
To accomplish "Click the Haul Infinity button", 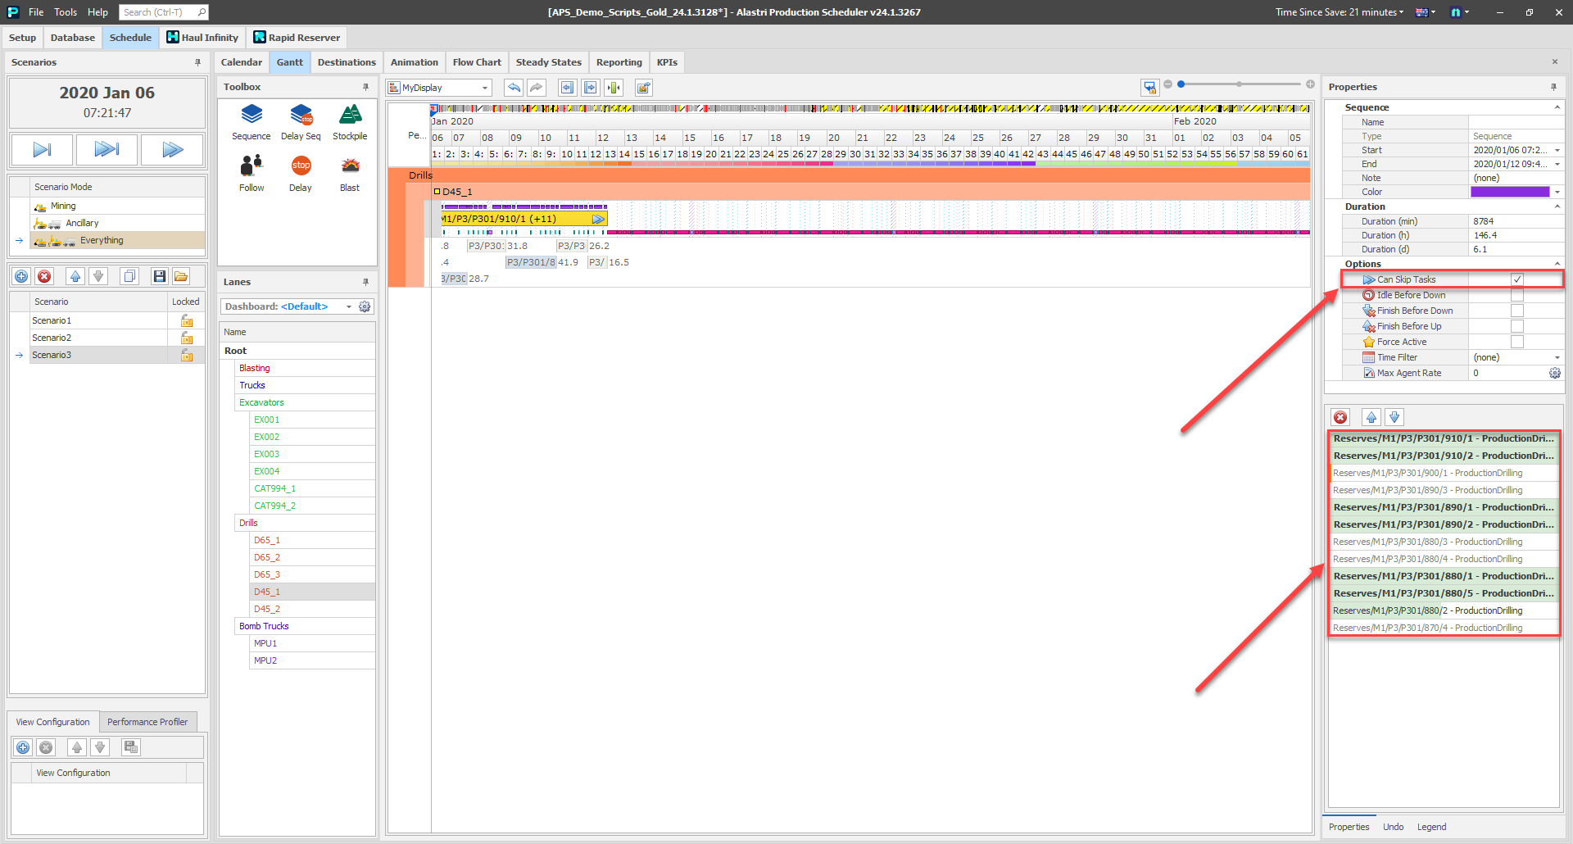I will [x=202, y=38].
